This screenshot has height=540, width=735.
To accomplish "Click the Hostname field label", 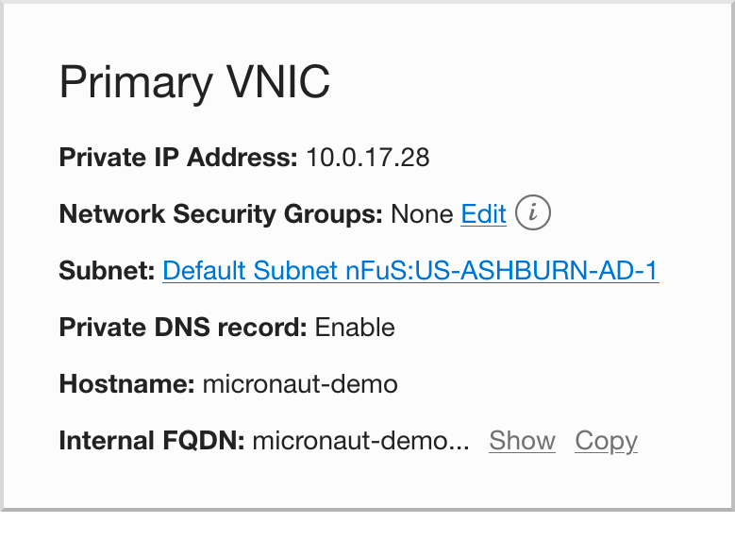I will click(126, 384).
